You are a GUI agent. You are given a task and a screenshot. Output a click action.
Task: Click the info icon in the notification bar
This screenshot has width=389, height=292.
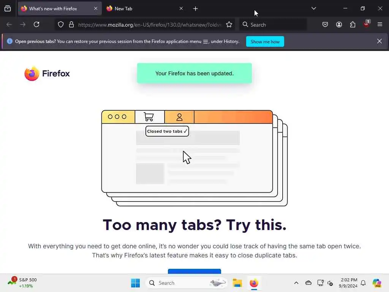point(9,41)
